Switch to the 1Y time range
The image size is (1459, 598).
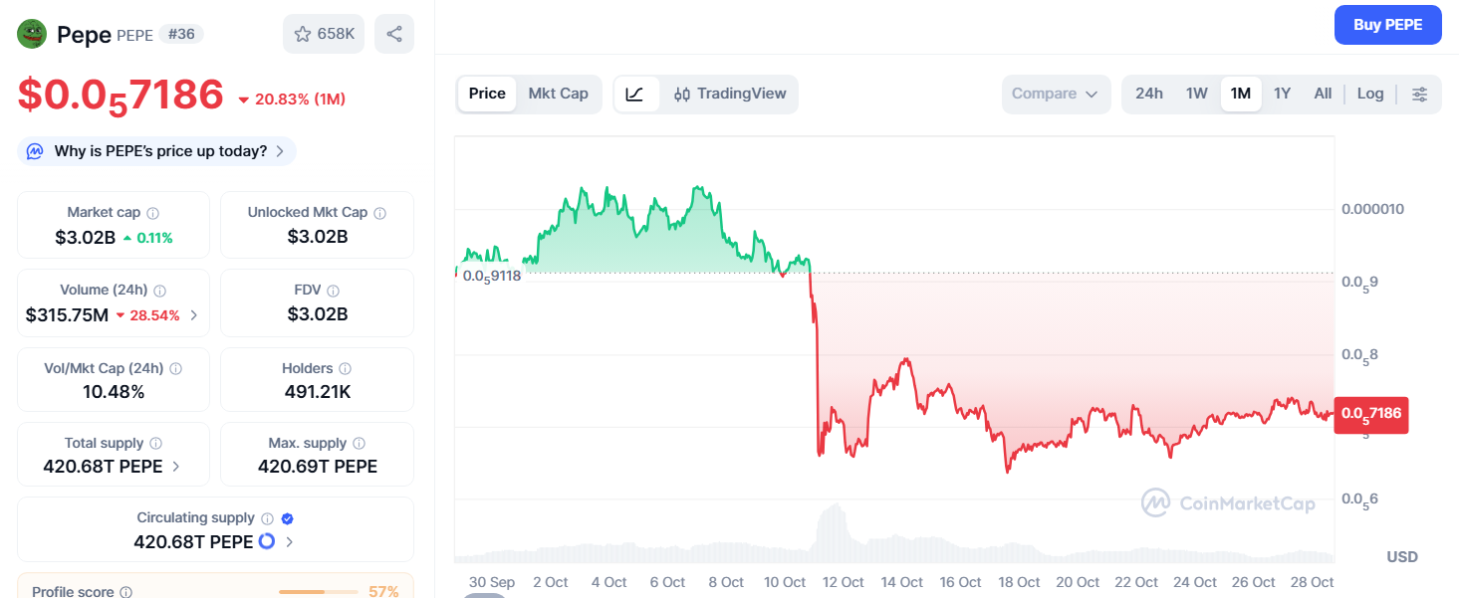point(1282,94)
